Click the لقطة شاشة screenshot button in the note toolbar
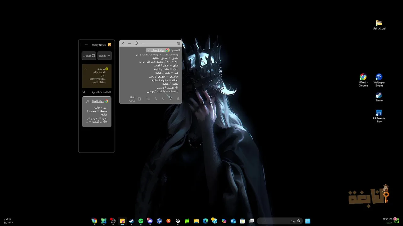 pos(135,99)
